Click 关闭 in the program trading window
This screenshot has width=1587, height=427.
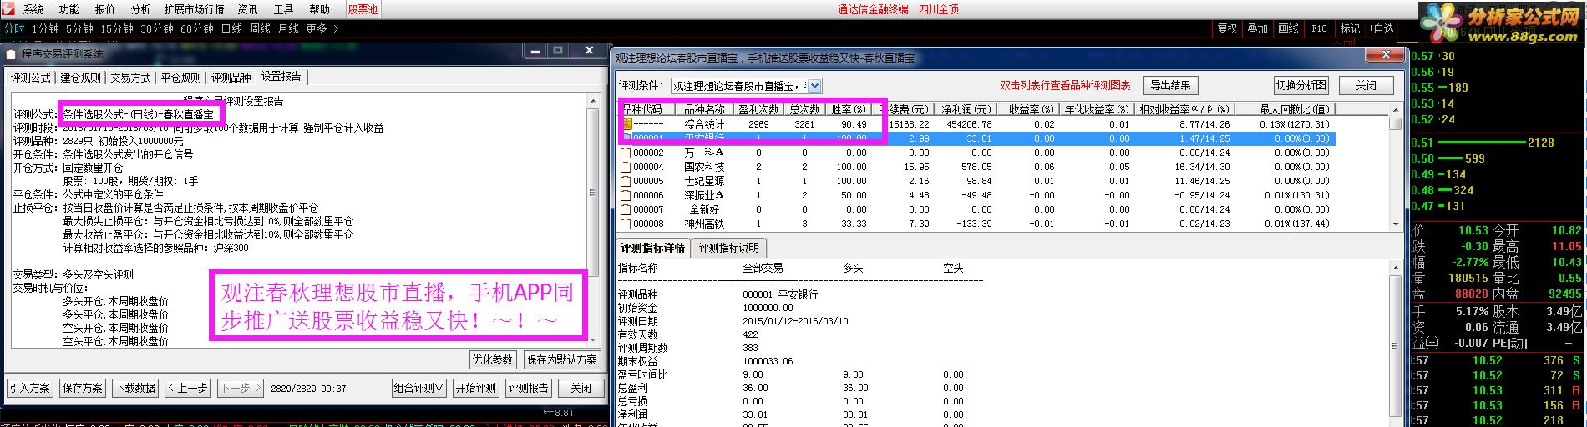581,388
